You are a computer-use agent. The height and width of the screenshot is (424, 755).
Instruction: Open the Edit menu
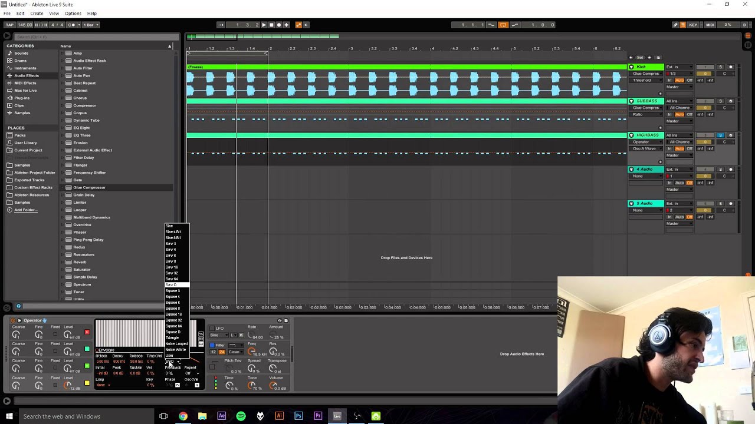21,13
